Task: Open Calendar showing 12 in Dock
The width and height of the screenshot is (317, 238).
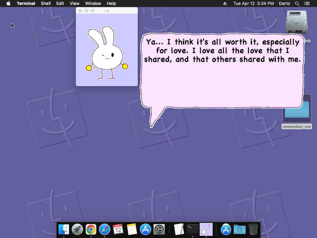Action: (x=118, y=229)
